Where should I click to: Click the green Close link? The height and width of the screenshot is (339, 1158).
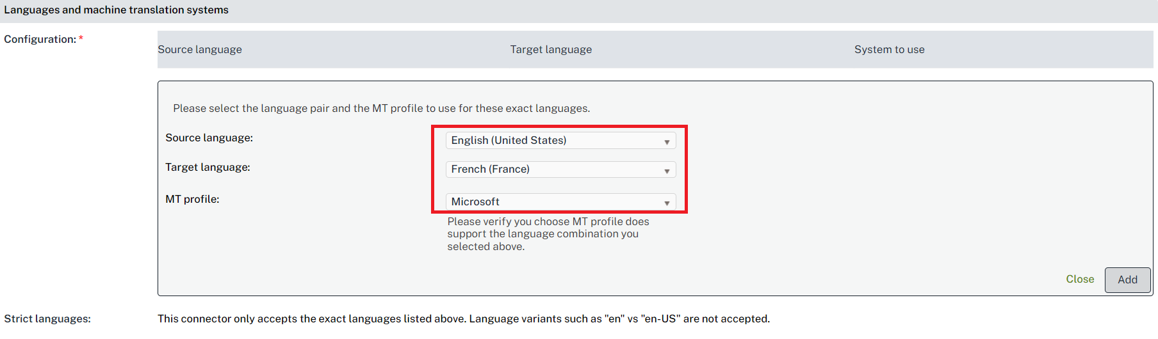(1080, 280)
